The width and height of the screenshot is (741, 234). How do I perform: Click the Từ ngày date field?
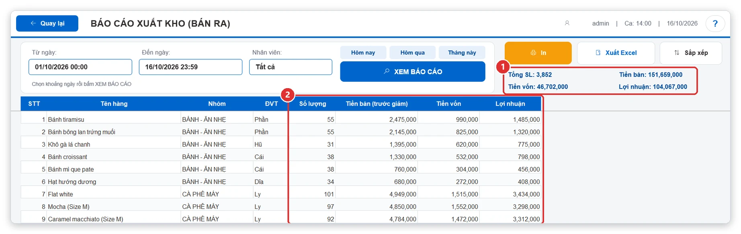coord(80,67)
